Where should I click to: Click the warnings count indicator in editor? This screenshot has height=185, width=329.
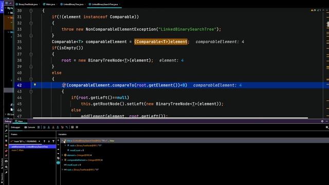[314, 10]
